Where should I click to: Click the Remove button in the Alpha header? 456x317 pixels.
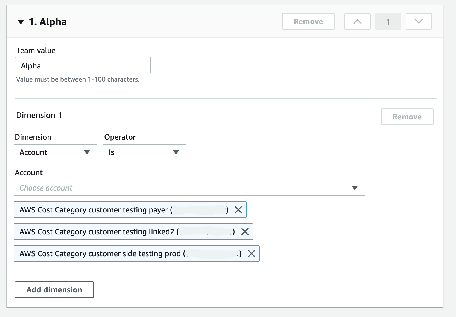308,21
